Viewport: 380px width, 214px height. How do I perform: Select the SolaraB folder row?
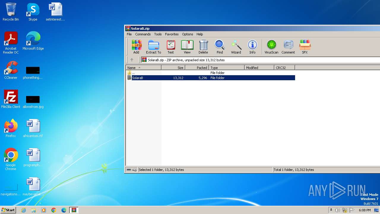tap(210, 78)
